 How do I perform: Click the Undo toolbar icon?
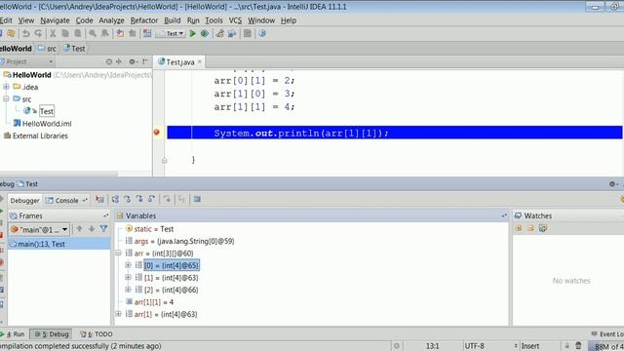point(26,34)
